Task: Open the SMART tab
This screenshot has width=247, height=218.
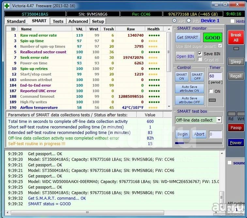Action: tap(39, 21)
